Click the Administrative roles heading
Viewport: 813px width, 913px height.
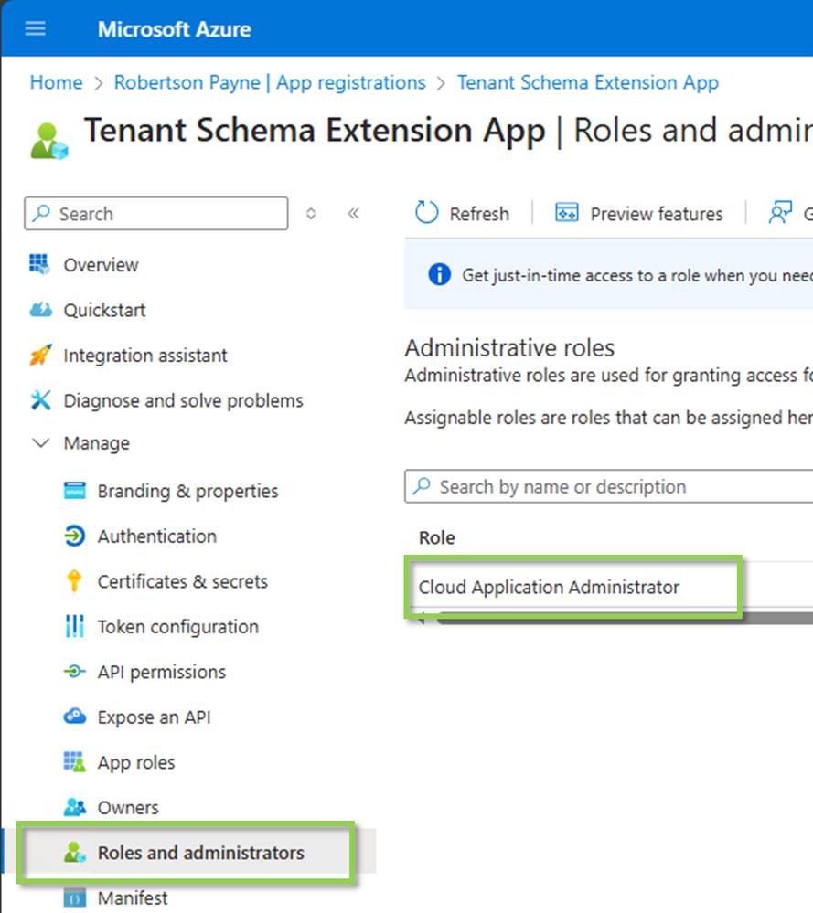[x=509, y=347]
